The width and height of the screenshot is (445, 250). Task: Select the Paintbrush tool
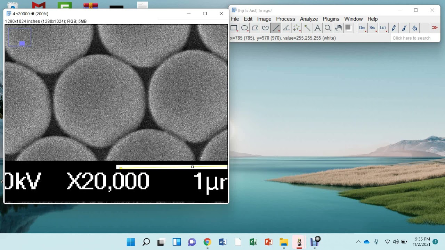404,28
